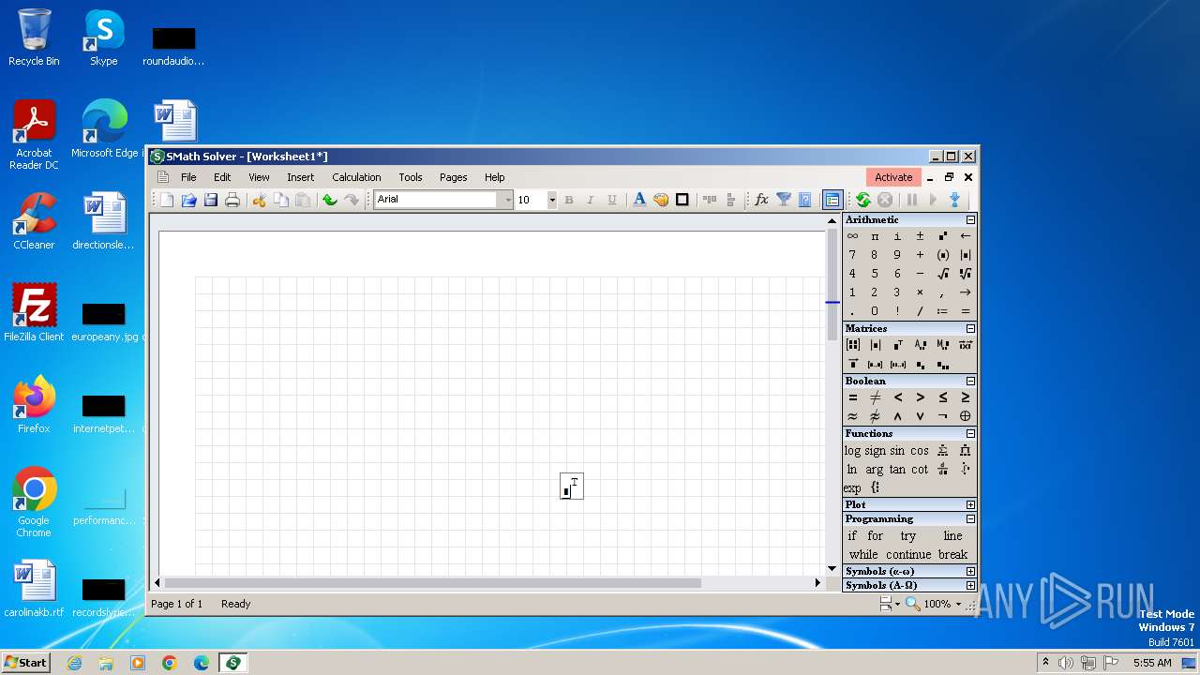Create a new worksheet via toolbar icon
The width and height of the screenshot is (1200, 675).
(x=167, y=200)
